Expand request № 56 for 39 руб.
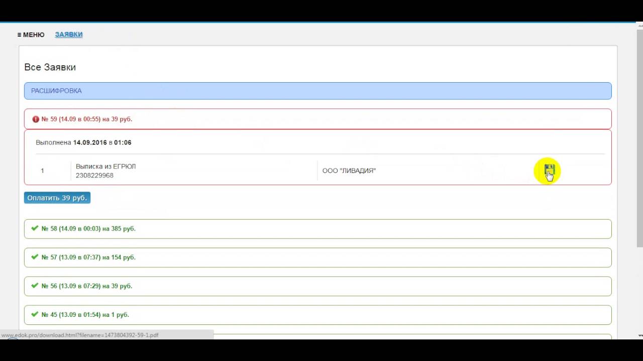Screen dimensions: 643x361 pos(317,286)
